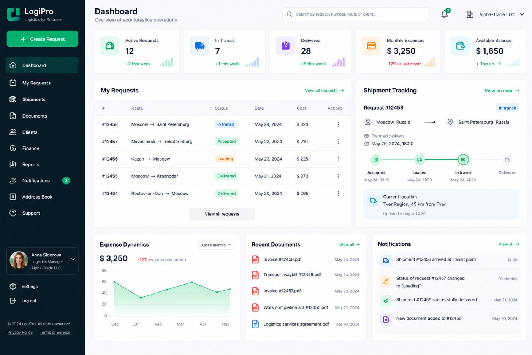Click the May data point on expense chart
This screenshot has width=532, height=355.
[x=230, y=289]
